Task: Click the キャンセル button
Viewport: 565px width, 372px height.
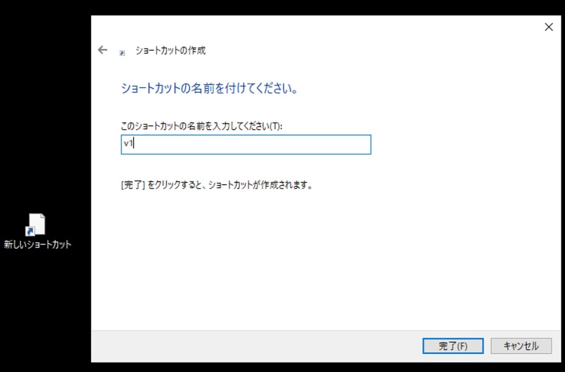Action: tap(521, 346)
